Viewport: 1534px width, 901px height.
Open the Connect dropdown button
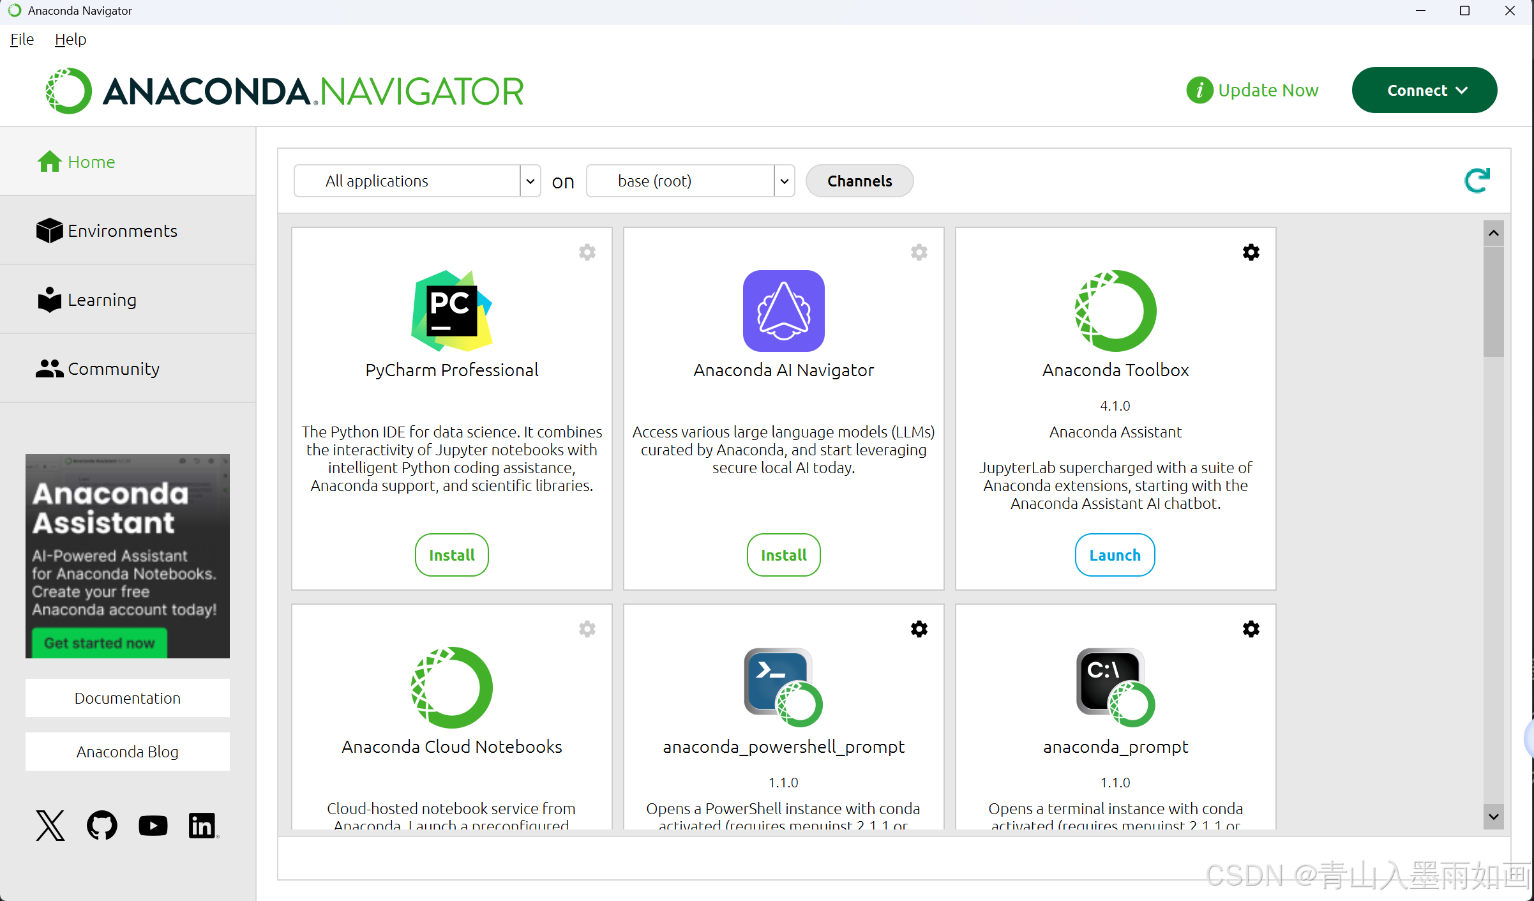(x=1424, y=91)
